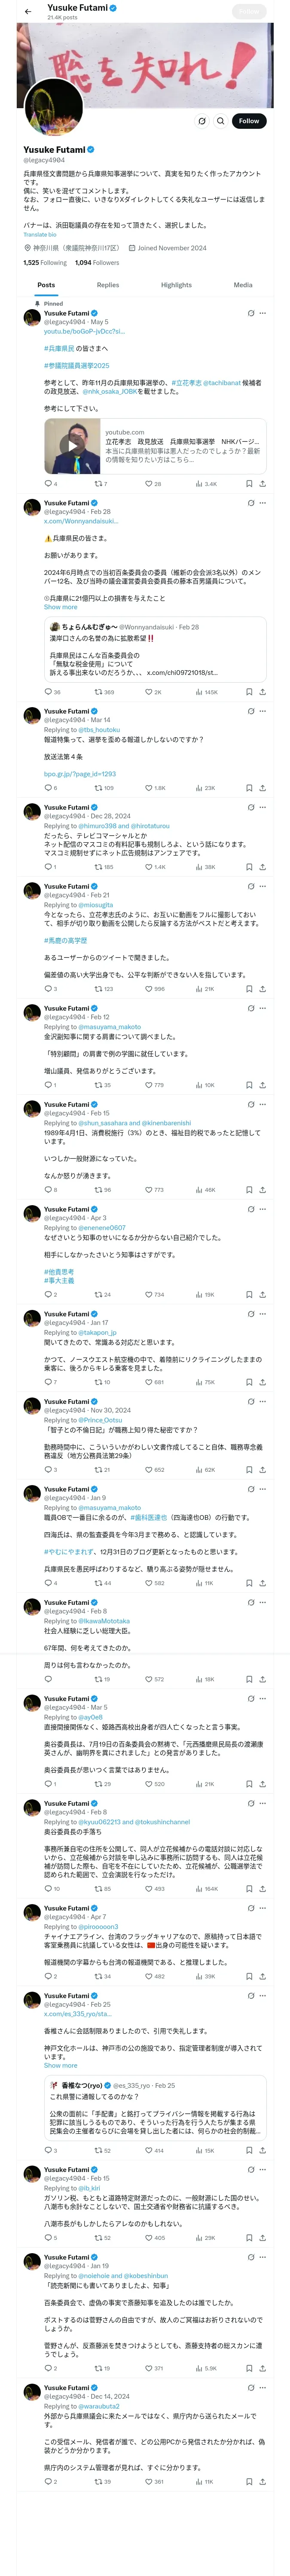The height and width of the screenshot is (2576, 290).
Task: Reply to the pinned May 5 post
Action: point(49,484)
